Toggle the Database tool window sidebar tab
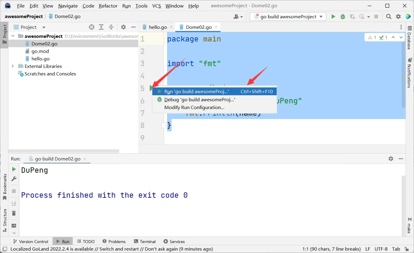 point(410,38)
